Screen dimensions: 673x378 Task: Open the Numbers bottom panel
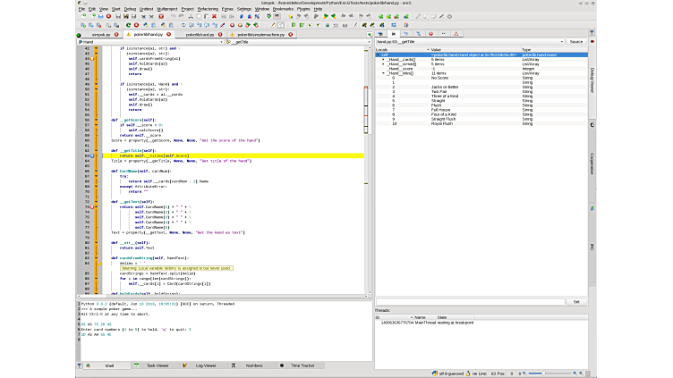coord(254,365)
